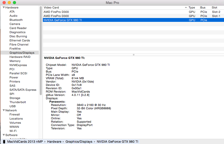Select Bluetooth in the sidebar
Viewport: 224px width, 144px height.
(x=16, y=20)
